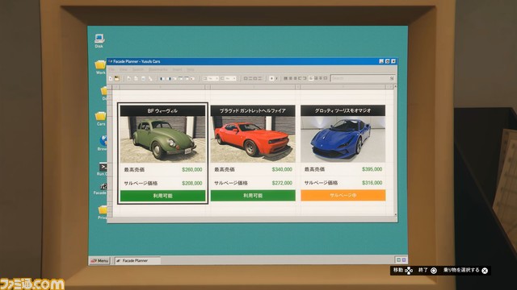This screenshot has width=517, height=290.
Task: Open the Menu start button
Action: [x=99, y=261]
